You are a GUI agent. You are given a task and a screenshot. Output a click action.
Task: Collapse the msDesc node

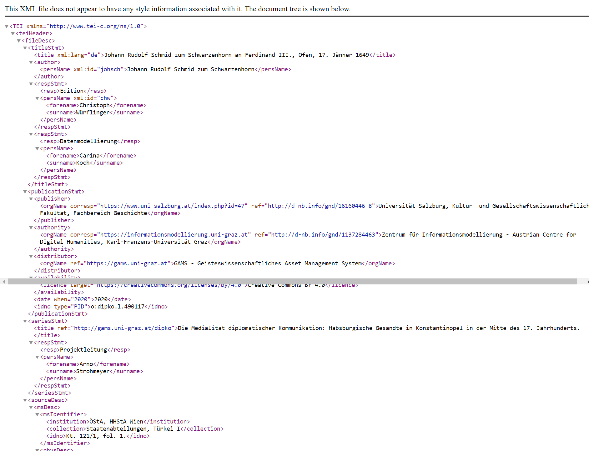coord(31,407)
